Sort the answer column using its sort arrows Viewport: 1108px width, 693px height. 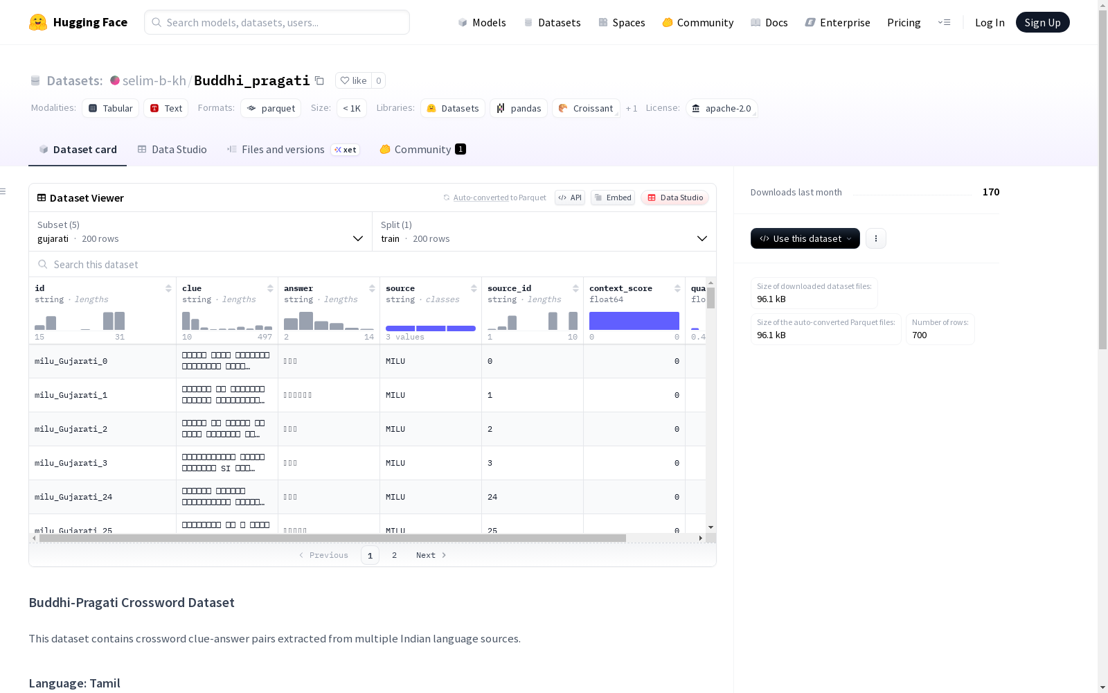pyautogui.click(x=372, y=288)
